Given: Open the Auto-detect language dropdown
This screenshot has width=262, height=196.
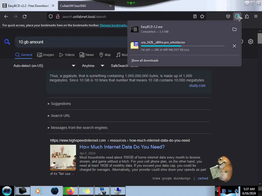Looking at the screenshot, I should click(x=44, y=66).
